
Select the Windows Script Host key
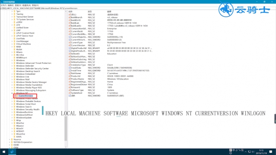click(x=26, y=104)
